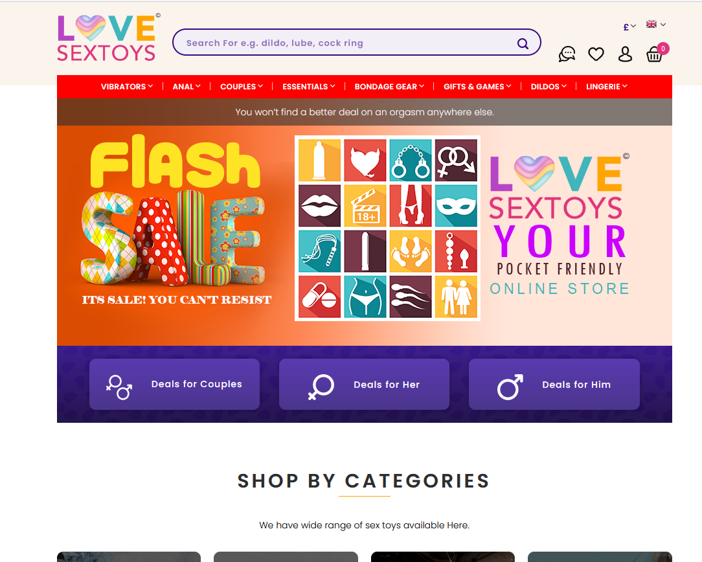Image resolution: width=702 pixels, height=562 pixels.
Task: Open the live chat icon
Action: 567,54
